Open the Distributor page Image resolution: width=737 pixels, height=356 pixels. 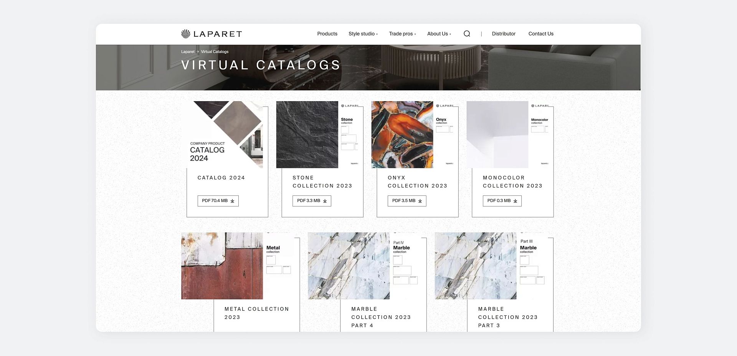click(504, 34)
